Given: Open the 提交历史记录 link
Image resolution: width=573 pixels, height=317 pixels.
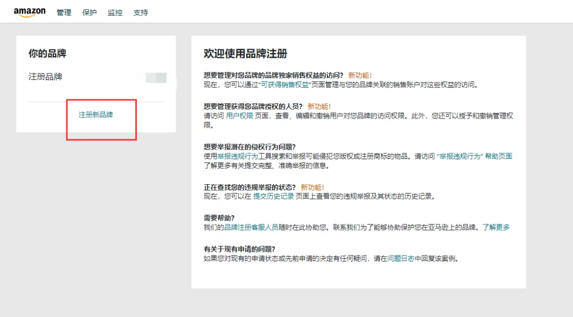Looking at the screenshot, I should [273, 196].
